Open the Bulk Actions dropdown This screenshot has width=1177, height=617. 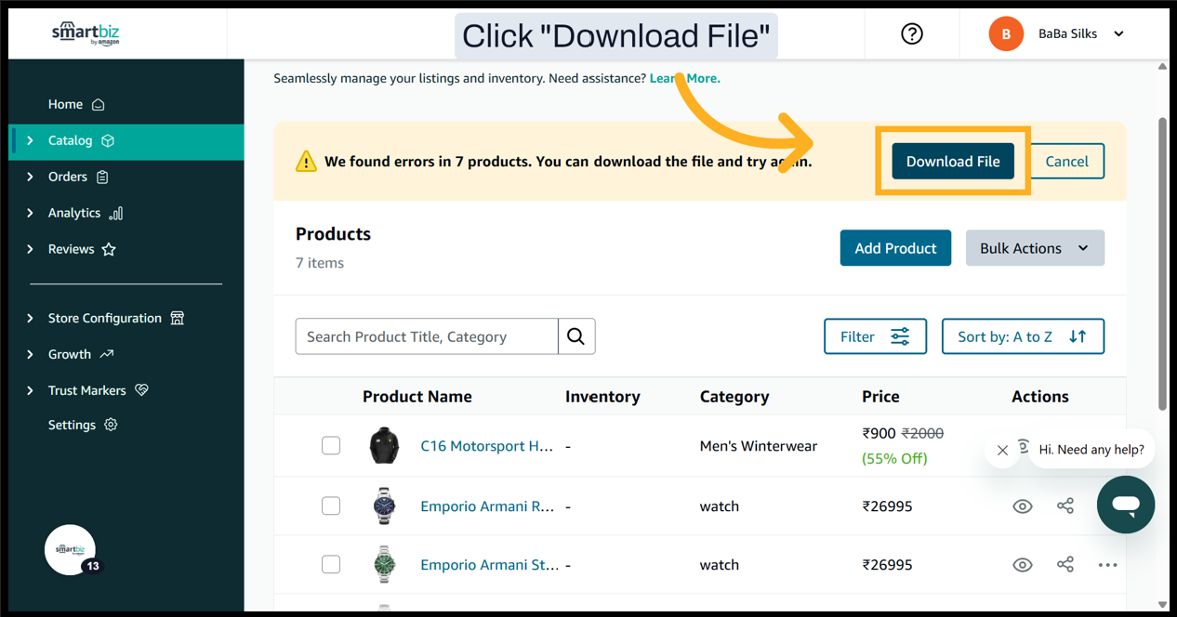coord(1035,248)
